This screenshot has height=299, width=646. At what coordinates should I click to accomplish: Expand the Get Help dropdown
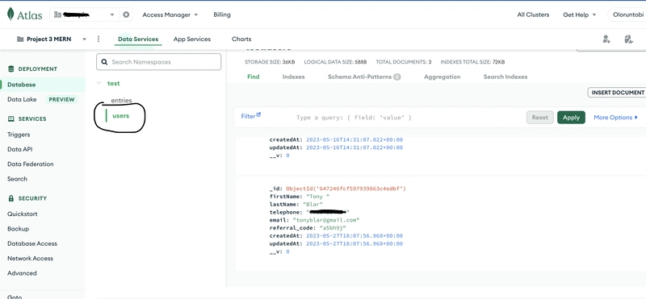[x=579, y=15]
